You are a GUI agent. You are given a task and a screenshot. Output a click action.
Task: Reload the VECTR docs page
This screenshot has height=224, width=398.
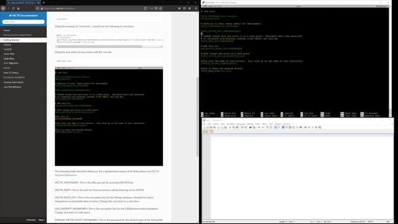tap(13, 8)
